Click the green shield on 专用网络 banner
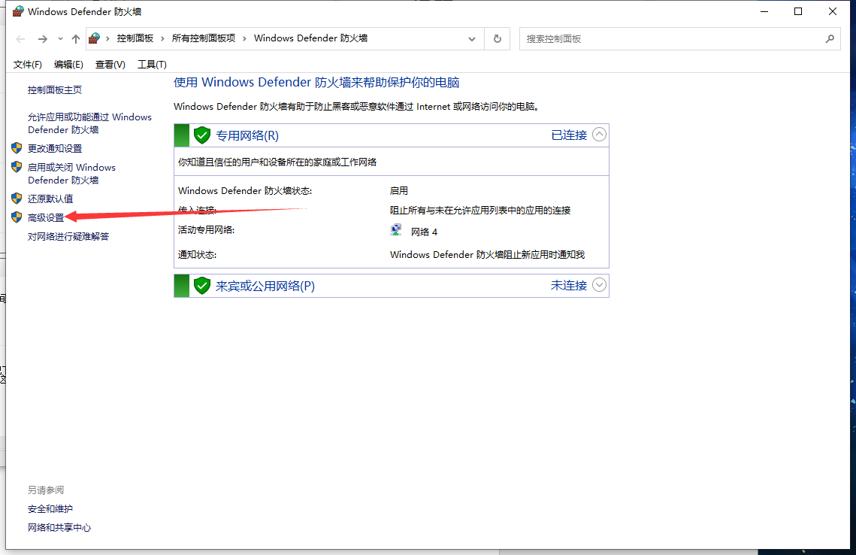 (202, 135)
